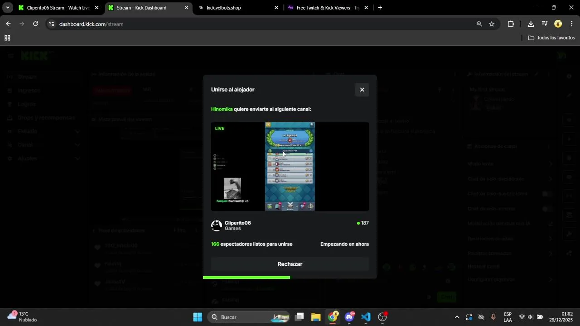Open the ESP LAA language switcher

pyautogui.click(x=507, y=317)
